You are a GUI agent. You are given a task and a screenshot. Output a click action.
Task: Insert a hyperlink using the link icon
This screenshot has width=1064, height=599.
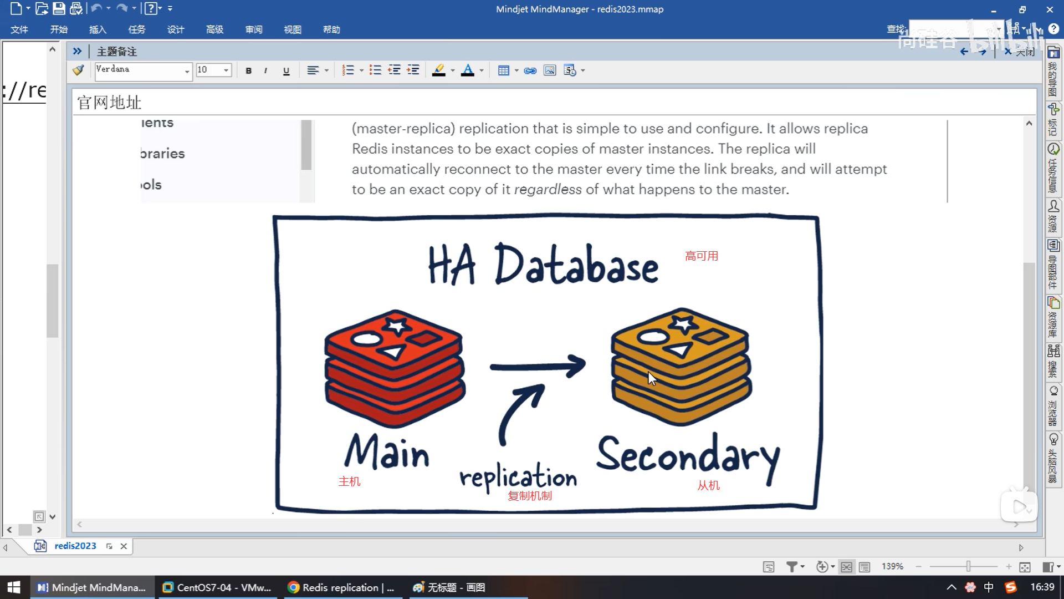click(530, 70)
